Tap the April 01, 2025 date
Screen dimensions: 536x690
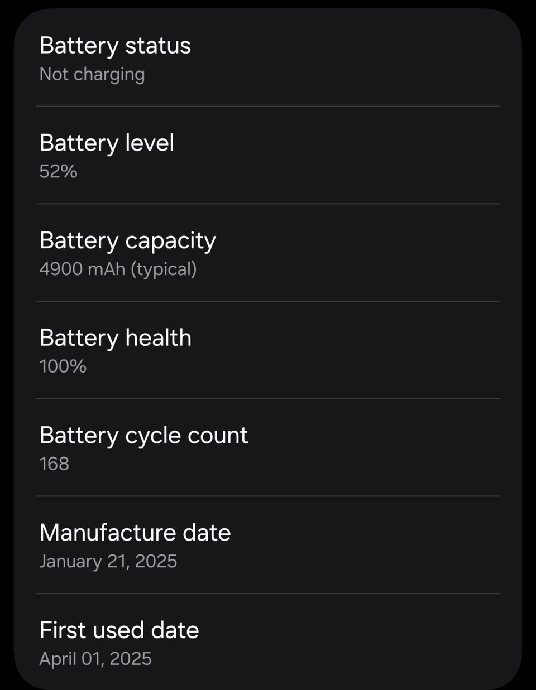point(95,659)
